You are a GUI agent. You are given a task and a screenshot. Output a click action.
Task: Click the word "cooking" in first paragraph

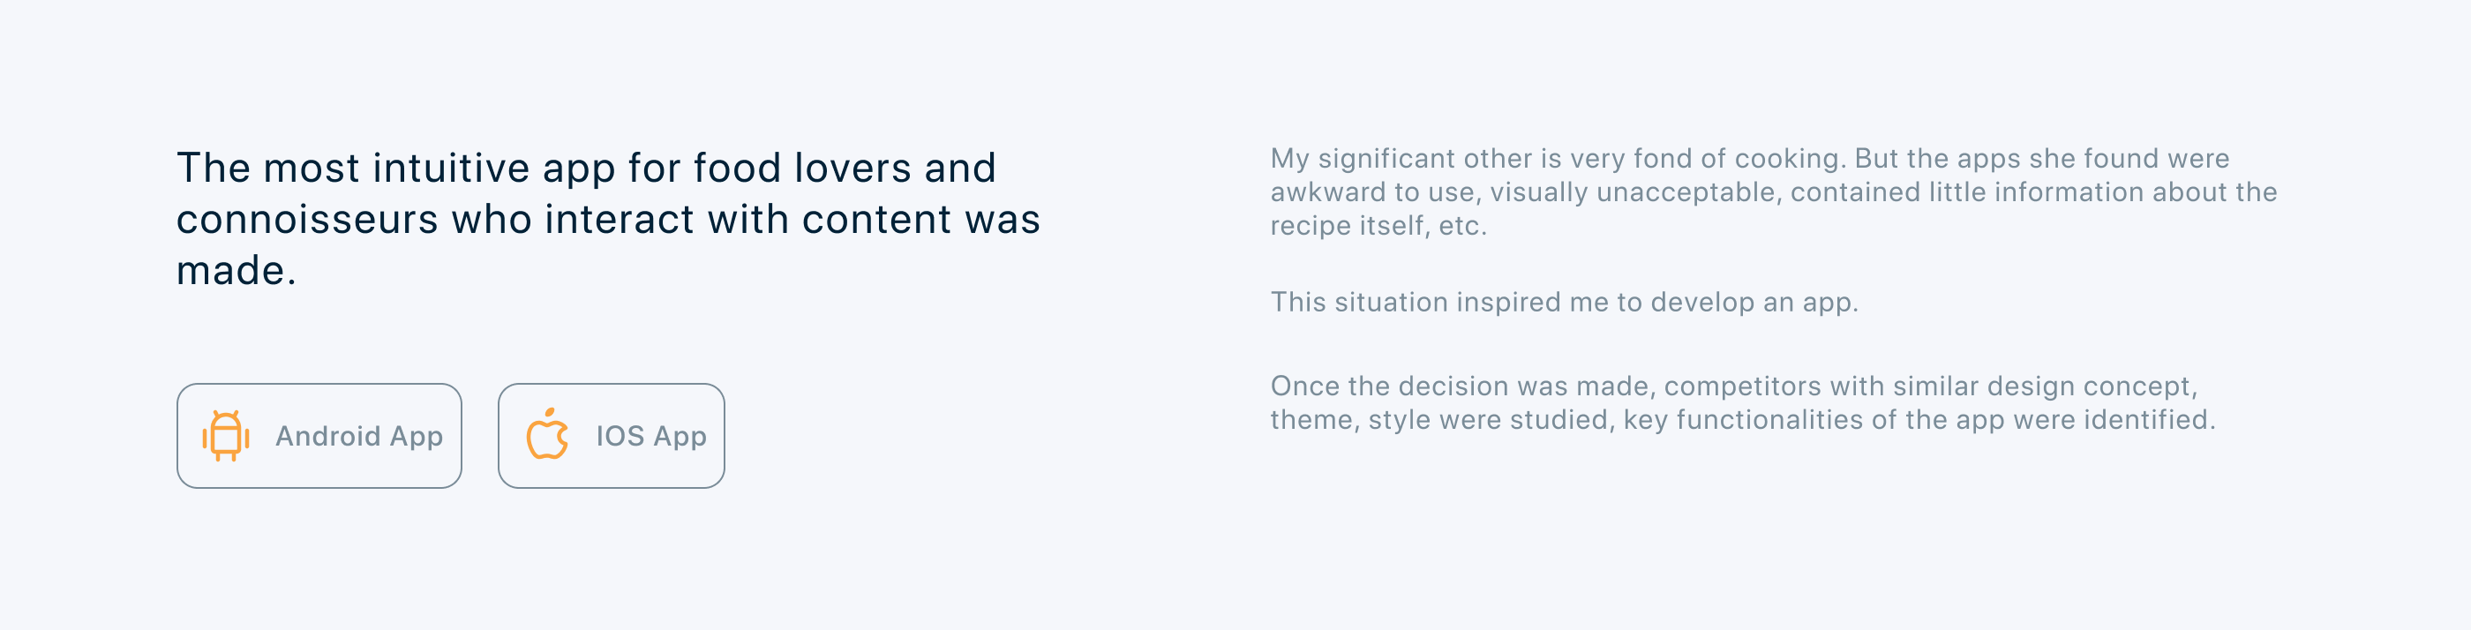(1790, 158)
